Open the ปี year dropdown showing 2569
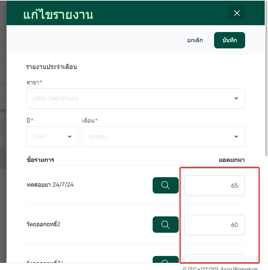The image size is (268, 270). click(52, 137)
